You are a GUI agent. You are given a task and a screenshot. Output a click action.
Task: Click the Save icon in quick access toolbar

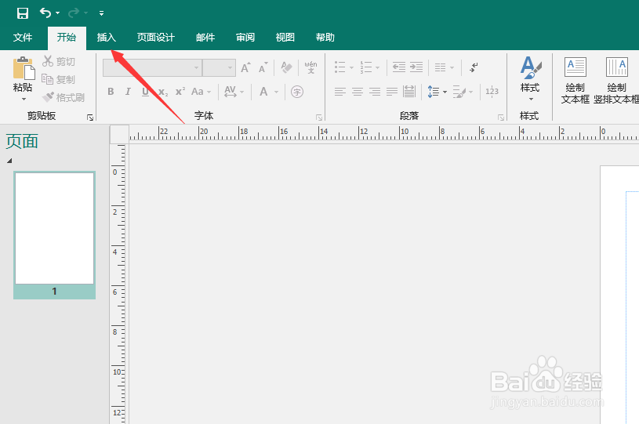pyautogui.click(x=23, y=13)
